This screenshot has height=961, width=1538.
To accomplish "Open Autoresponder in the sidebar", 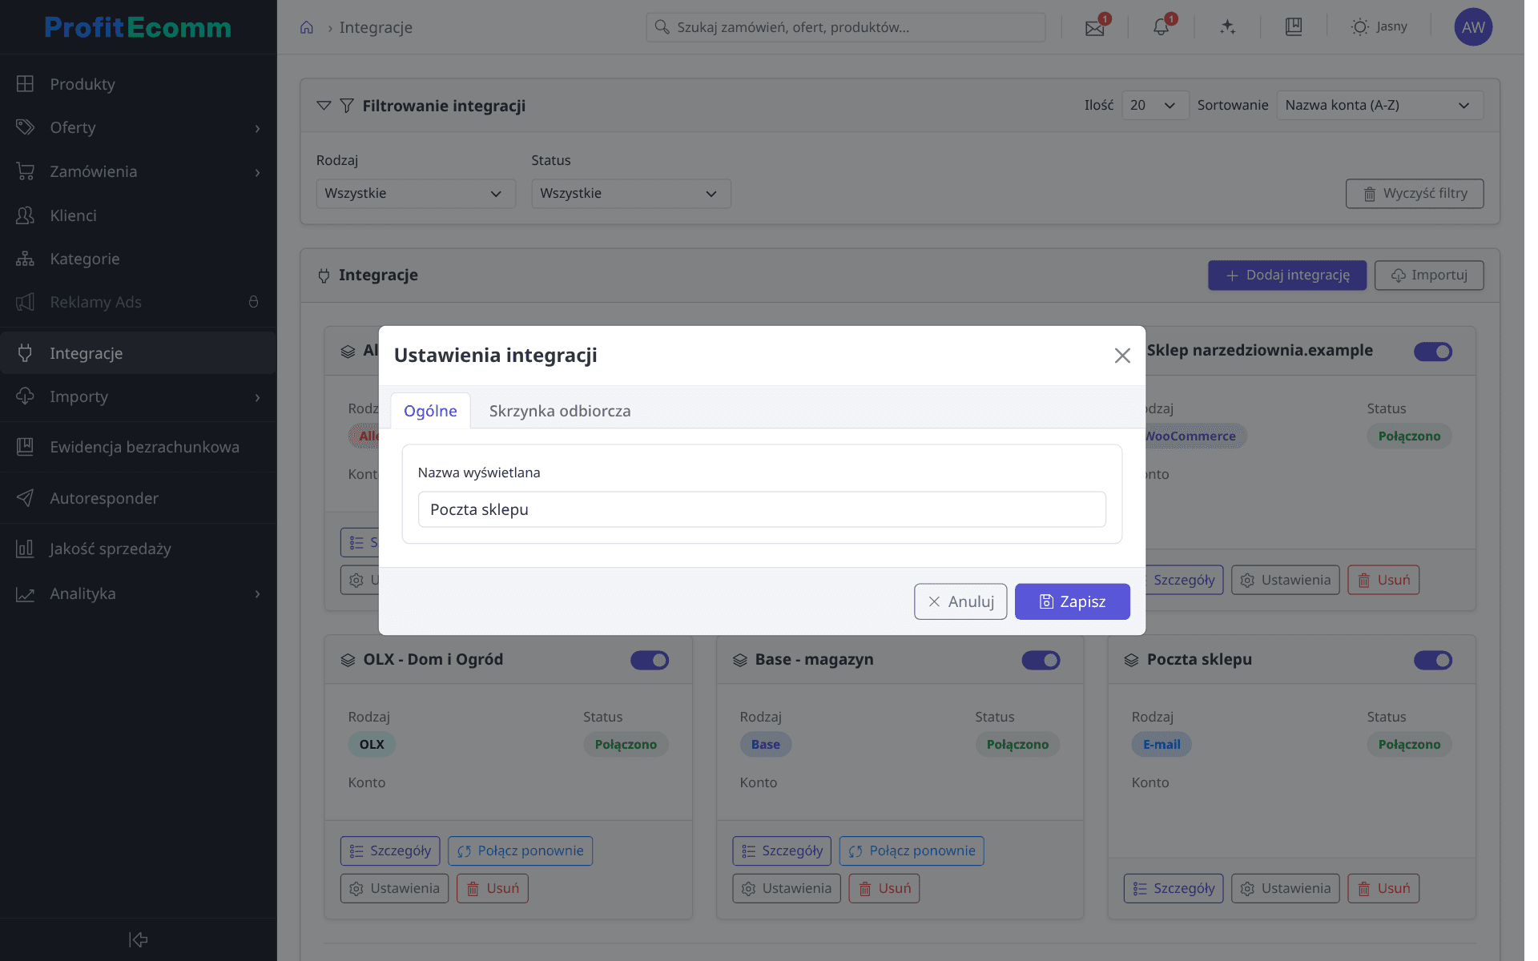I will point(138,498).
